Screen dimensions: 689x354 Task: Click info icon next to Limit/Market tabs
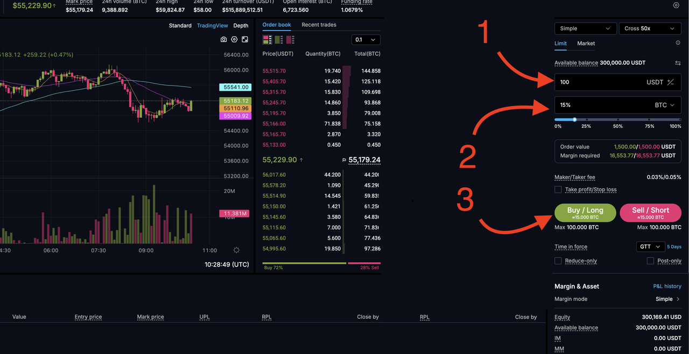tap(678, 43)
